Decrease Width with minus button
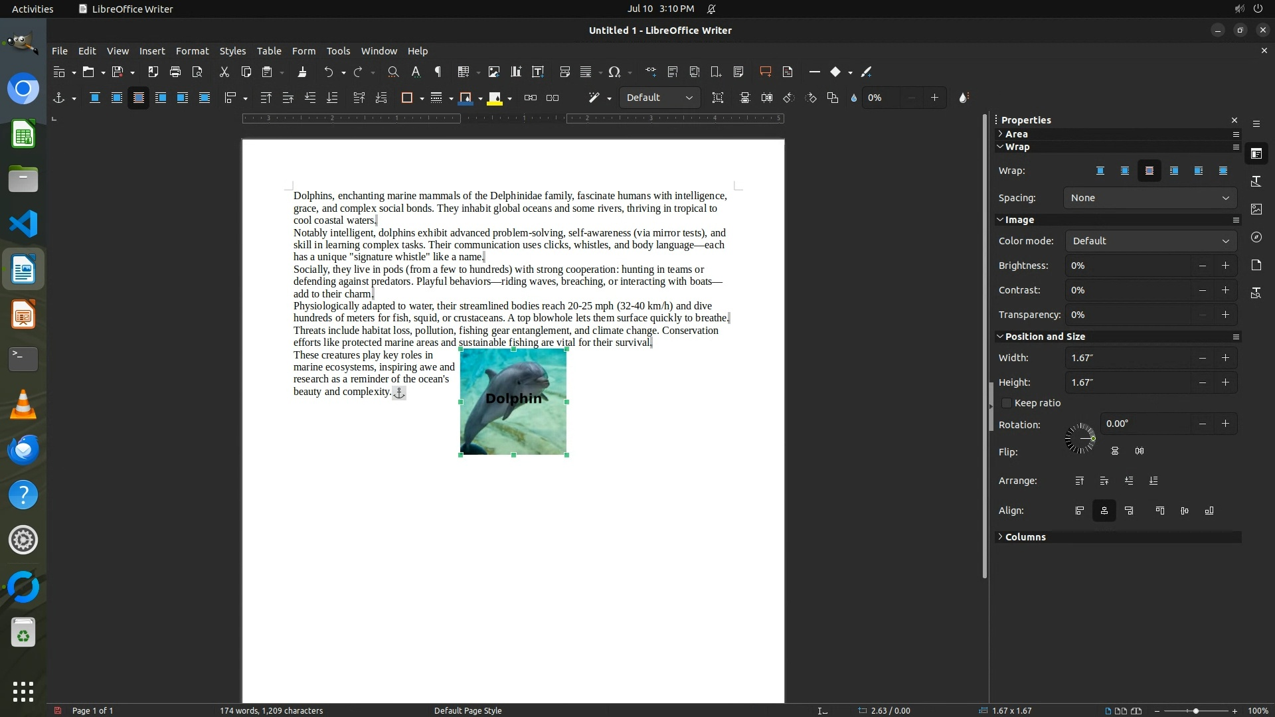 click(1202, 358)
